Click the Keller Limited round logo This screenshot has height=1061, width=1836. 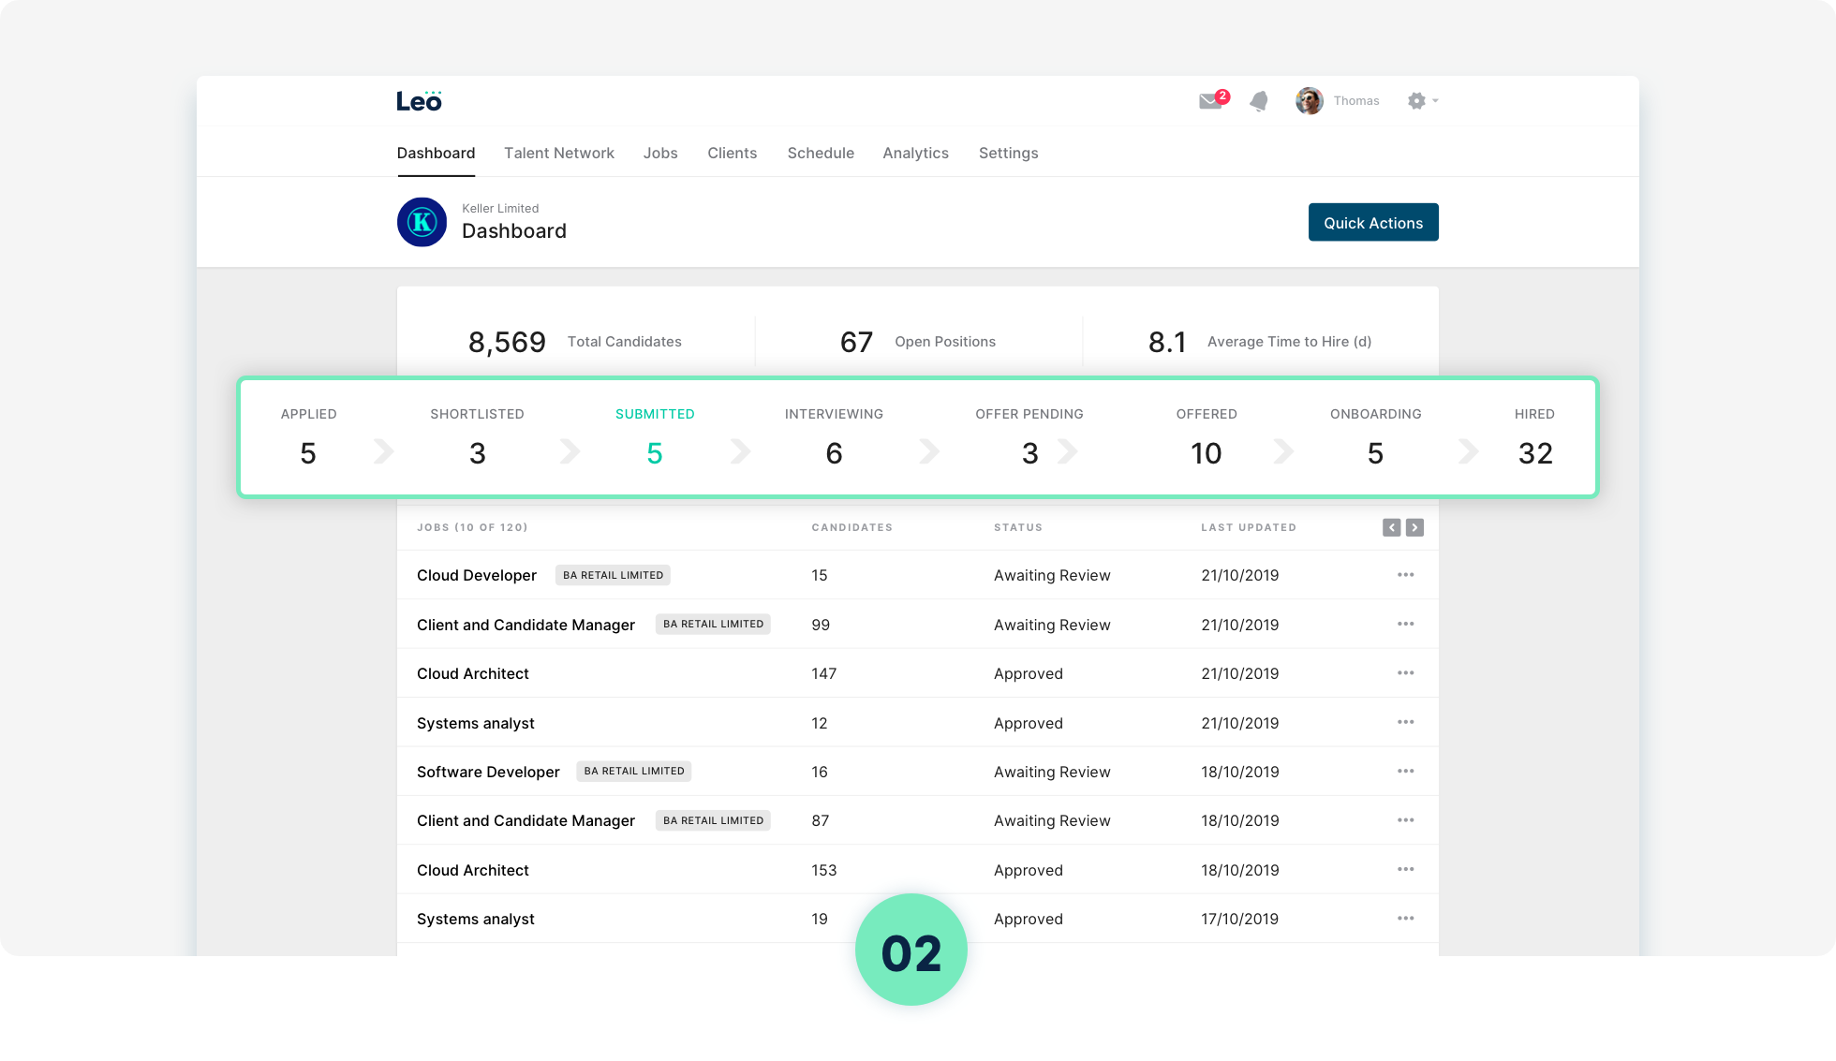click(x=422, y=222)
